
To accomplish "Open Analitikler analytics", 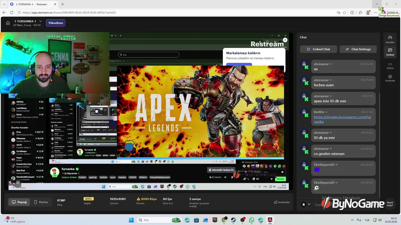I will (x=282, y=202).
